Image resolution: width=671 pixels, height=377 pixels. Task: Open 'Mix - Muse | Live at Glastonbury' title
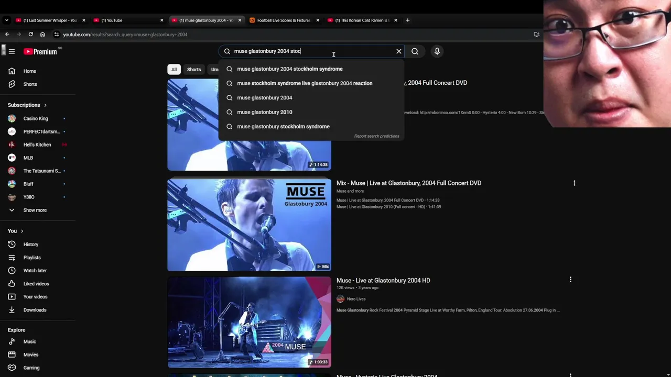(x=409, y=183)
